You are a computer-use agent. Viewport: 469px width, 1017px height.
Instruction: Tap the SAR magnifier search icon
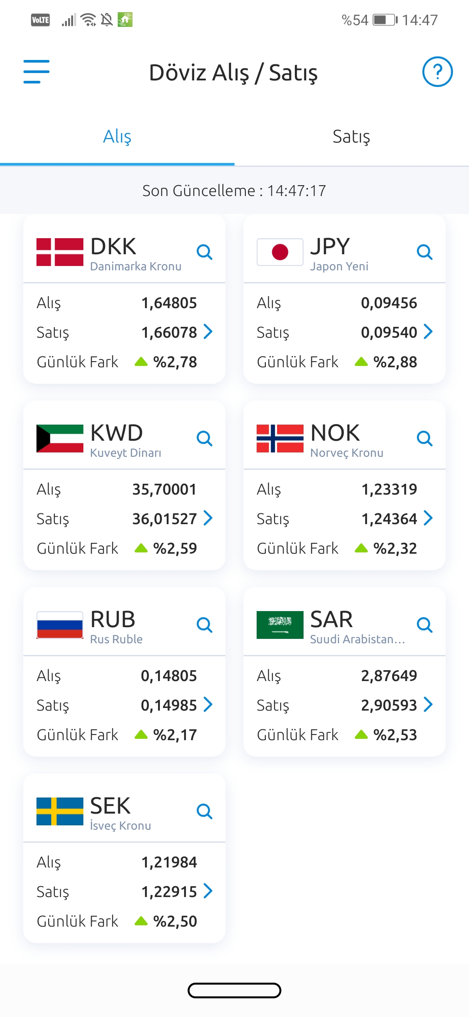coord(425,625)
